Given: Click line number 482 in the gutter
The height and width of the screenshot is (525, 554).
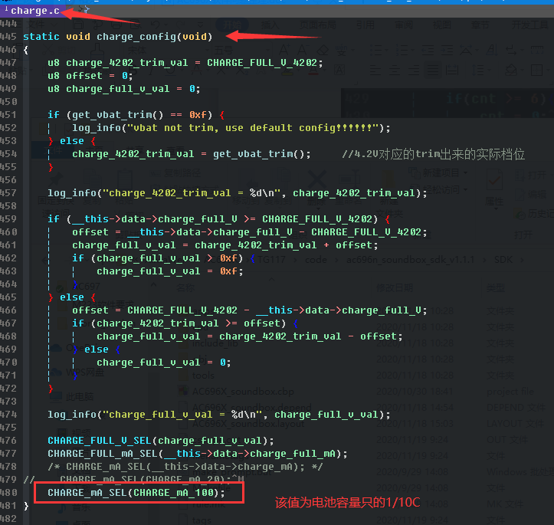Looking at the screenshot, I should (8, 519).
